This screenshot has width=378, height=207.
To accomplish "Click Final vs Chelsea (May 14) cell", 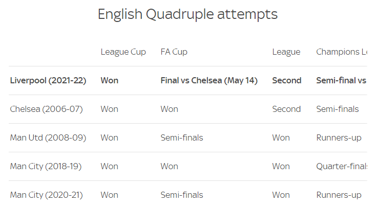I will 209,80.
